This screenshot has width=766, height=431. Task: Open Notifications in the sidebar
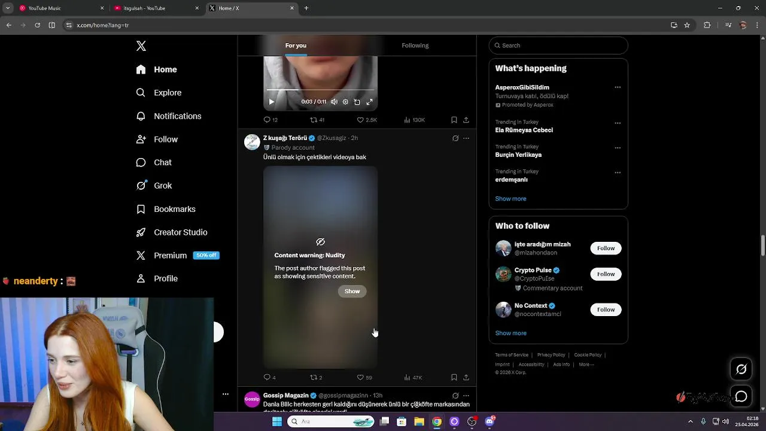click(169, 116)
